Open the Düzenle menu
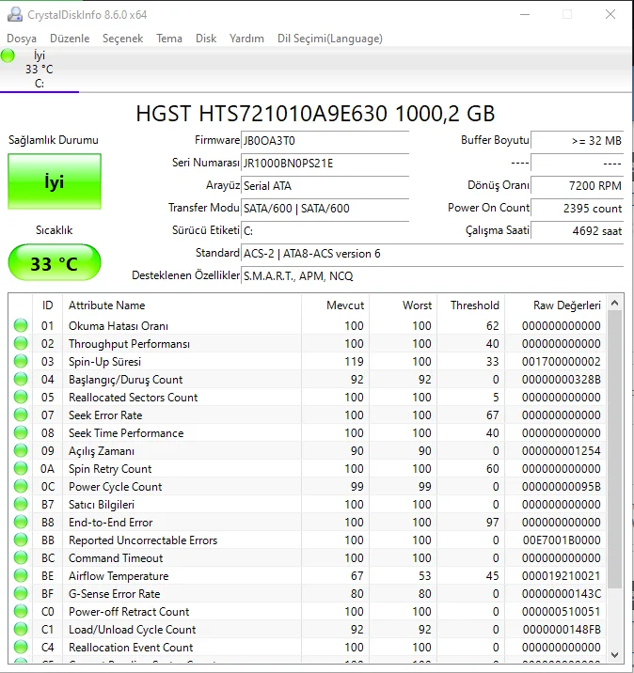Screen dimensions: 634x673 tap(70, 39)
